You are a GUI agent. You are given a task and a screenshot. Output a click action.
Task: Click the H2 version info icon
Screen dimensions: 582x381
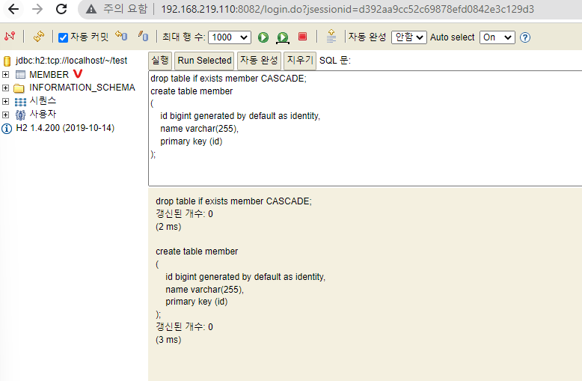click(x=7, y=129)
